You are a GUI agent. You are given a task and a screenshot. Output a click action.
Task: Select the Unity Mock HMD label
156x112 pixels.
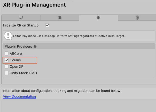point(23,73)
